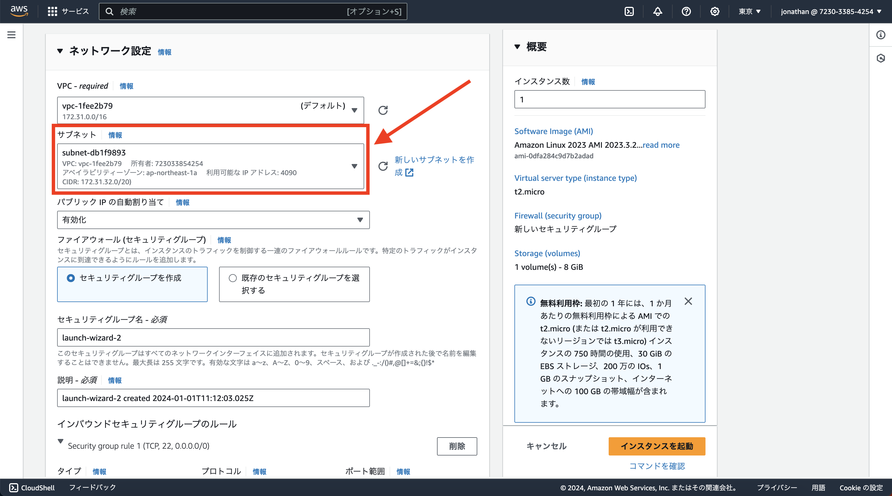
Task: Collapse the ネットワーク設定 section
Action: 60,51
